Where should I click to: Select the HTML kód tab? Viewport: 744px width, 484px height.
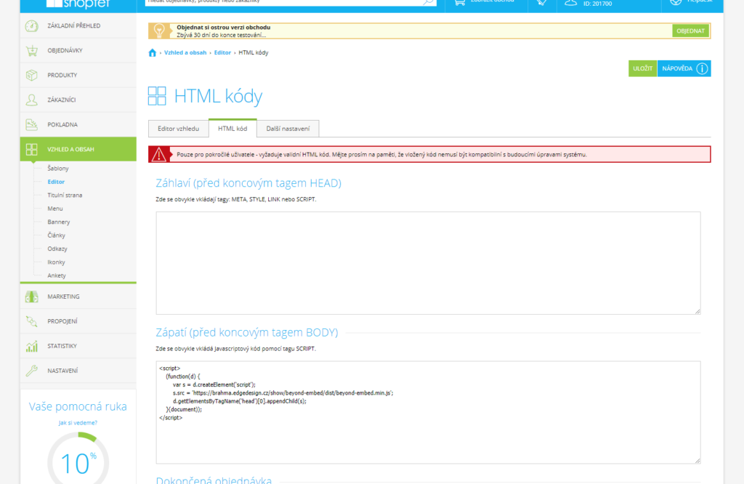click(x=232, y=128)
